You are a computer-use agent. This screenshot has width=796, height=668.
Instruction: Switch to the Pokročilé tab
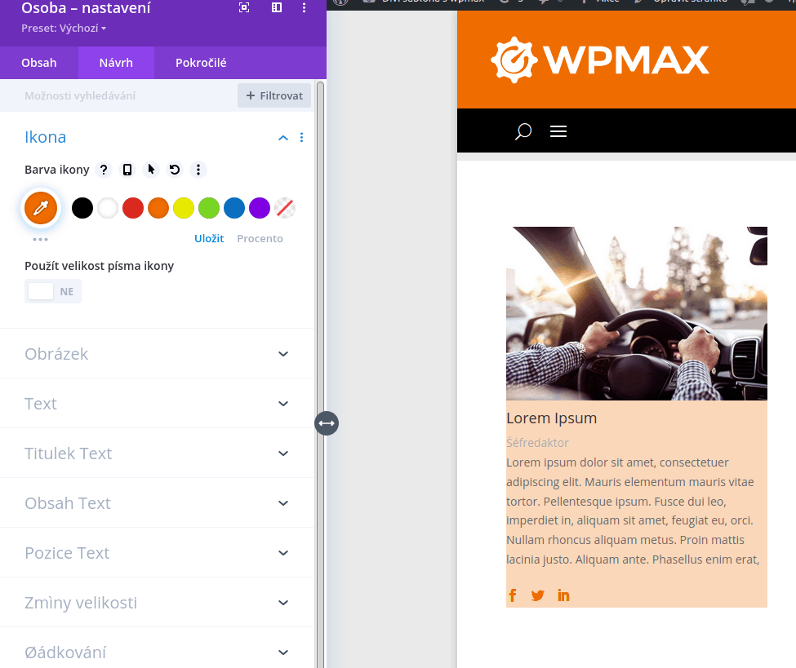point(201,63)
